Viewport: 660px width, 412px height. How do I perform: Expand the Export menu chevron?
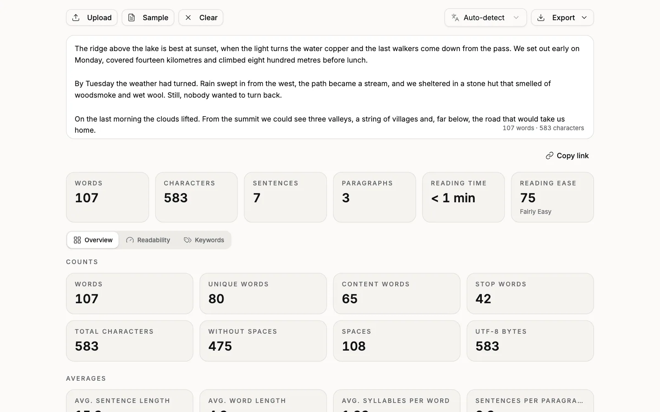pos(584,18)
